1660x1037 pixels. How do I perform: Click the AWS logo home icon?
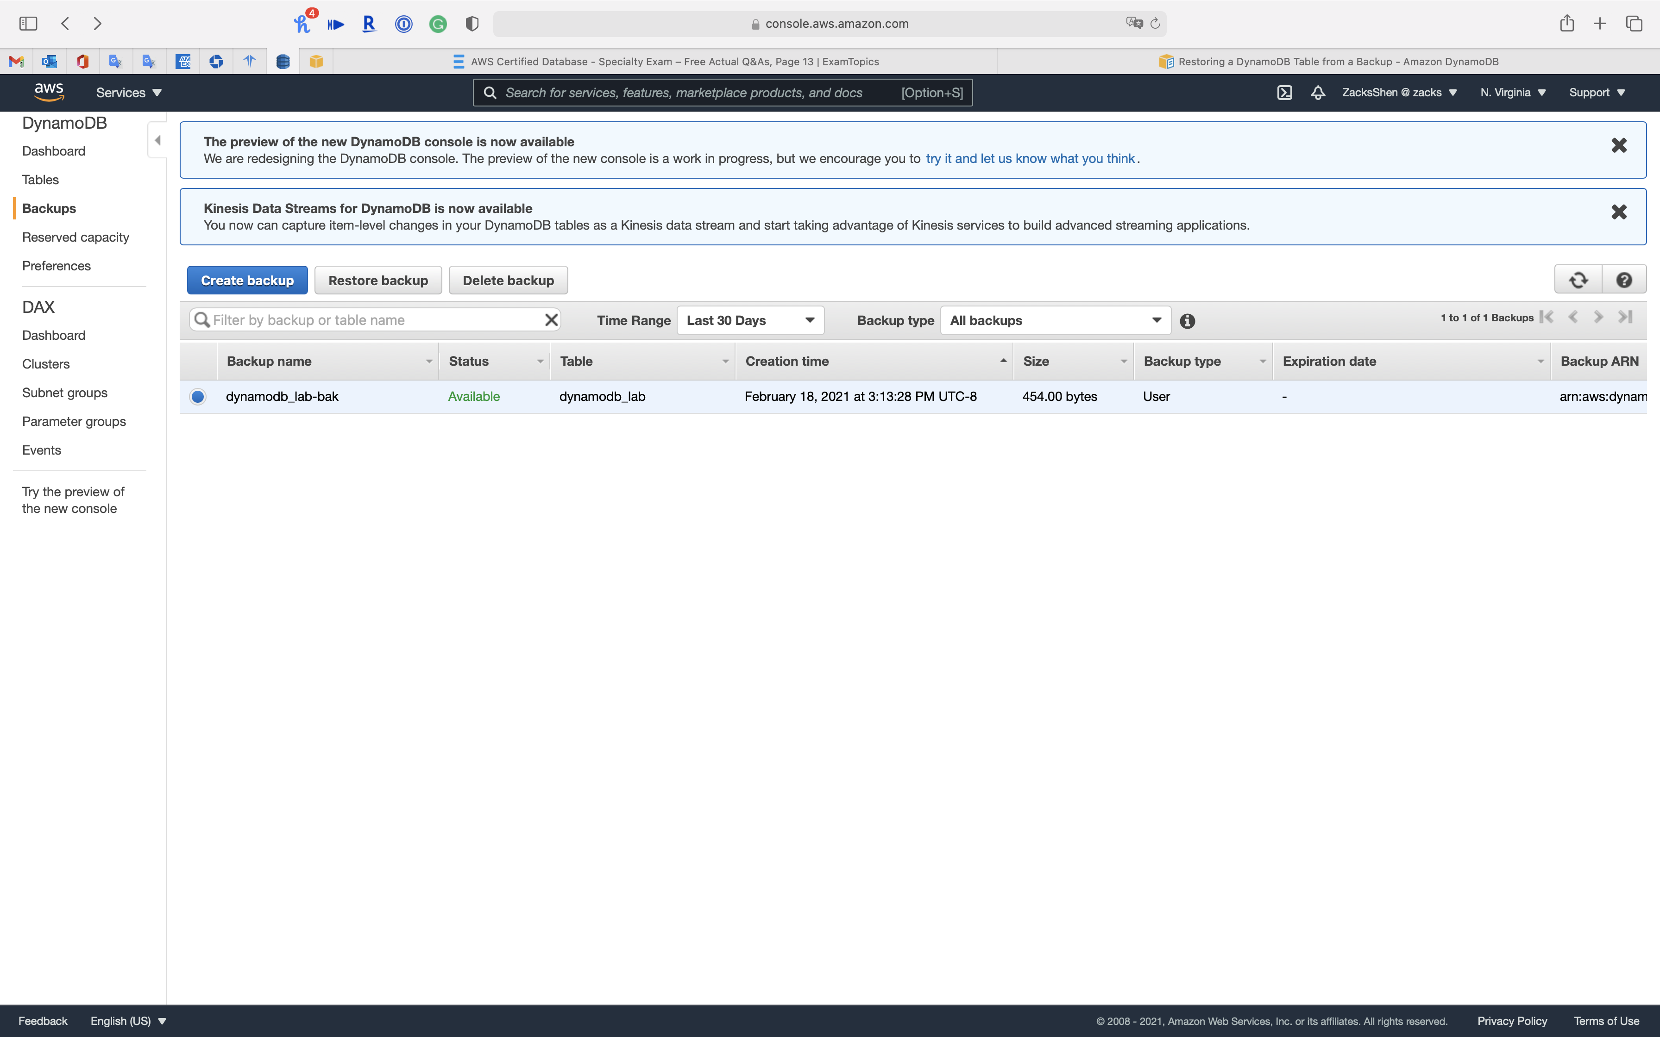[x=49, y=92]
